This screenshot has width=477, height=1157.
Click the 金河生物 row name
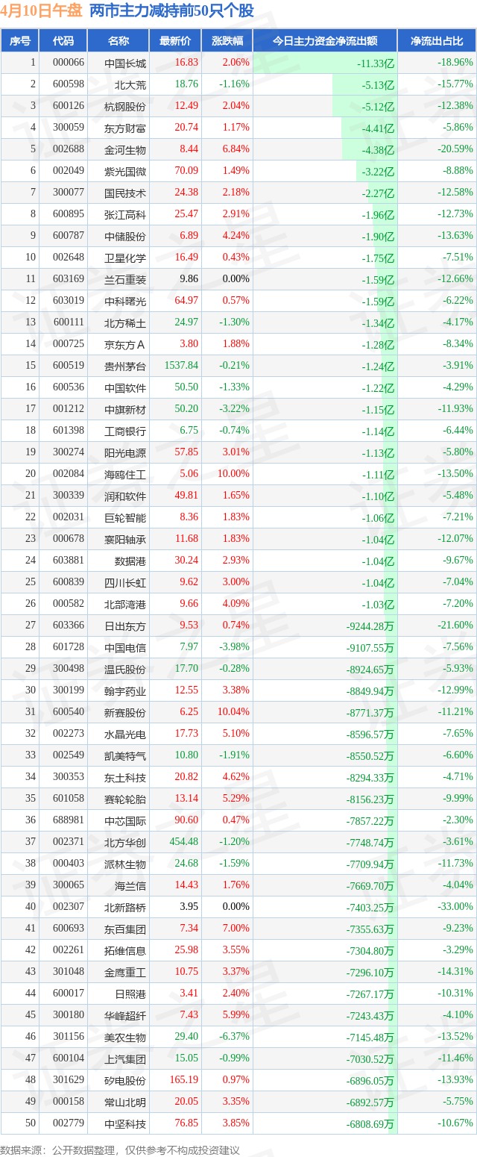[125, 150]
